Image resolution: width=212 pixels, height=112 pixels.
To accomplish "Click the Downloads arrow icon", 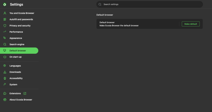I will point(5,72).
